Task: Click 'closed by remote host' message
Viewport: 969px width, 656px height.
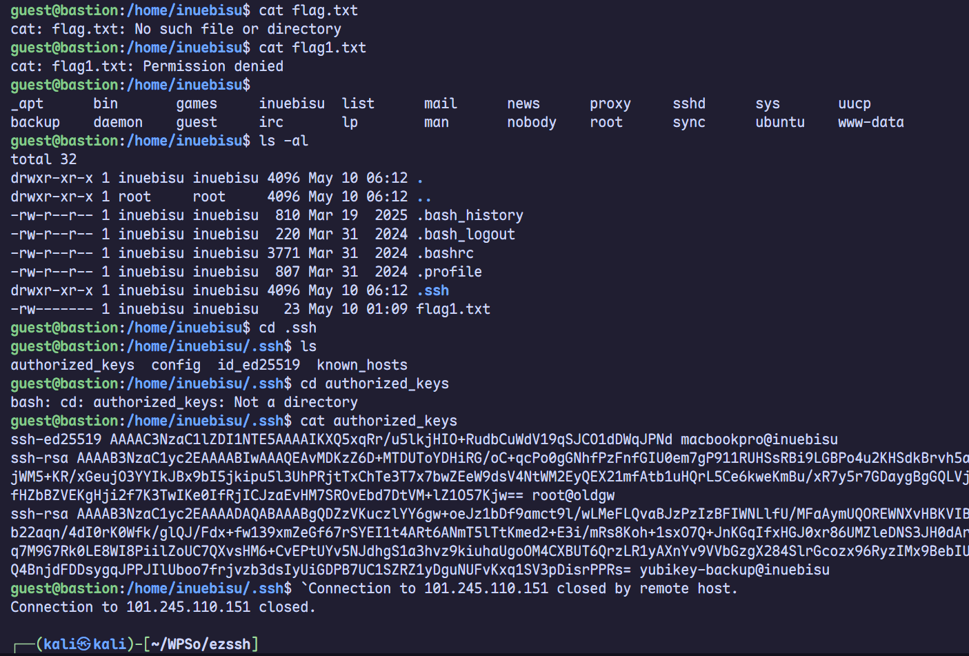Action: click(648, 588)
